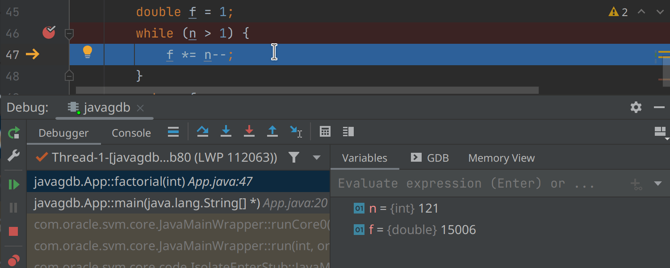Viewport: 670px width, 268px height.
Task: Click the Step Over debugger icon
Action: (x=203, y=131)
